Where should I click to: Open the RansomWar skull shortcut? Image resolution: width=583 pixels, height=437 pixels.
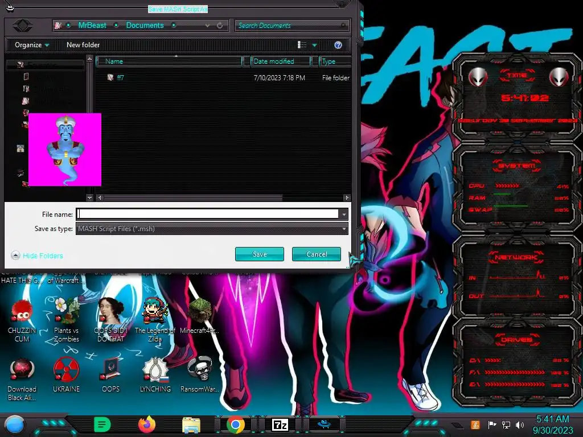[x=200, y=374]
